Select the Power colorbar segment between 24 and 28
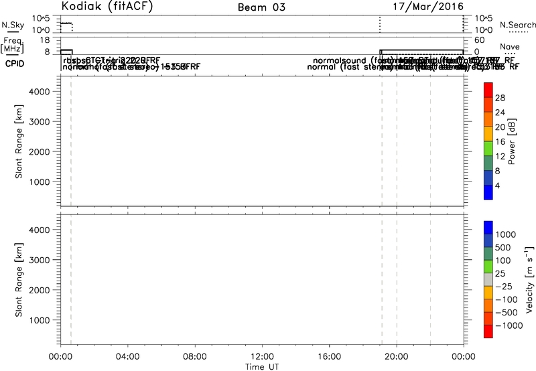 (x=488, y=104)
